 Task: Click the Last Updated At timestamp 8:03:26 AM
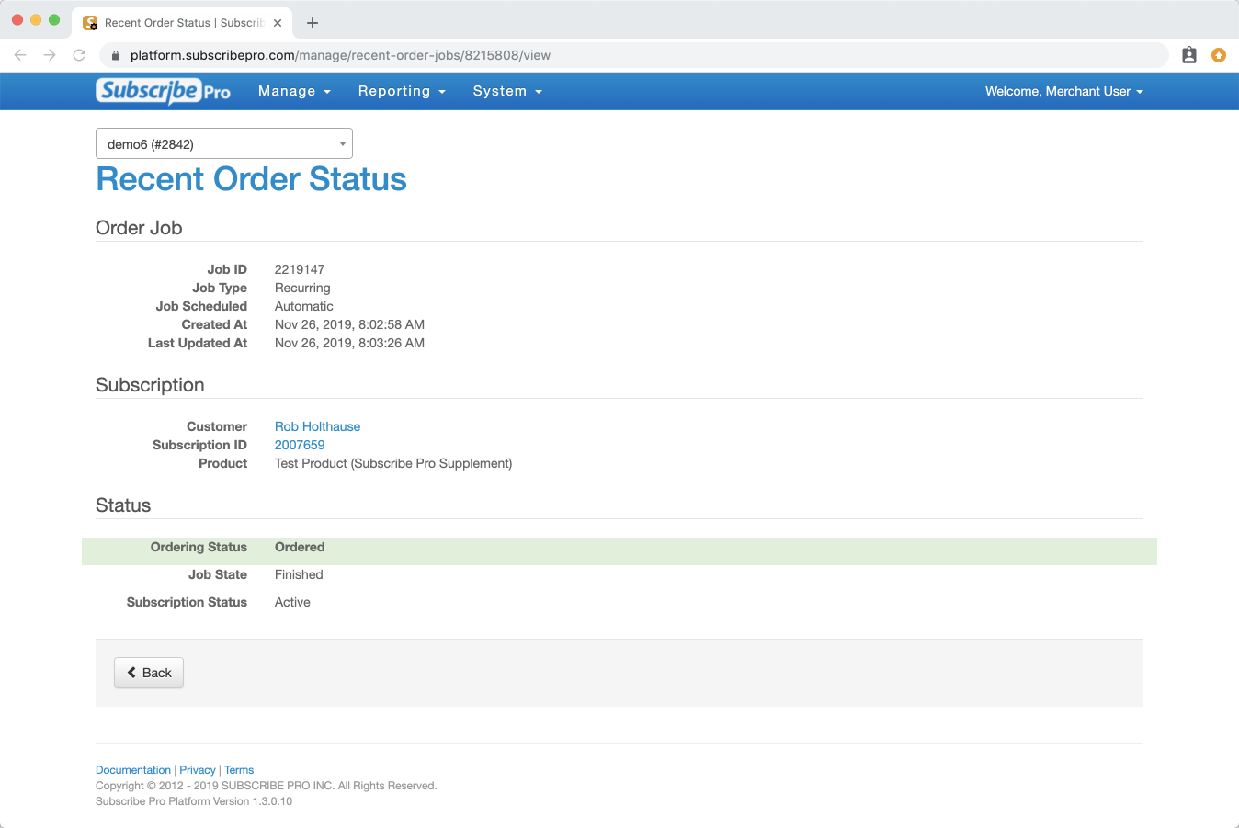click(x=349, y=343)
